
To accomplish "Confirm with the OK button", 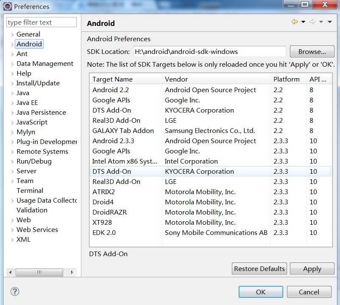I will (x=261, y=292).
